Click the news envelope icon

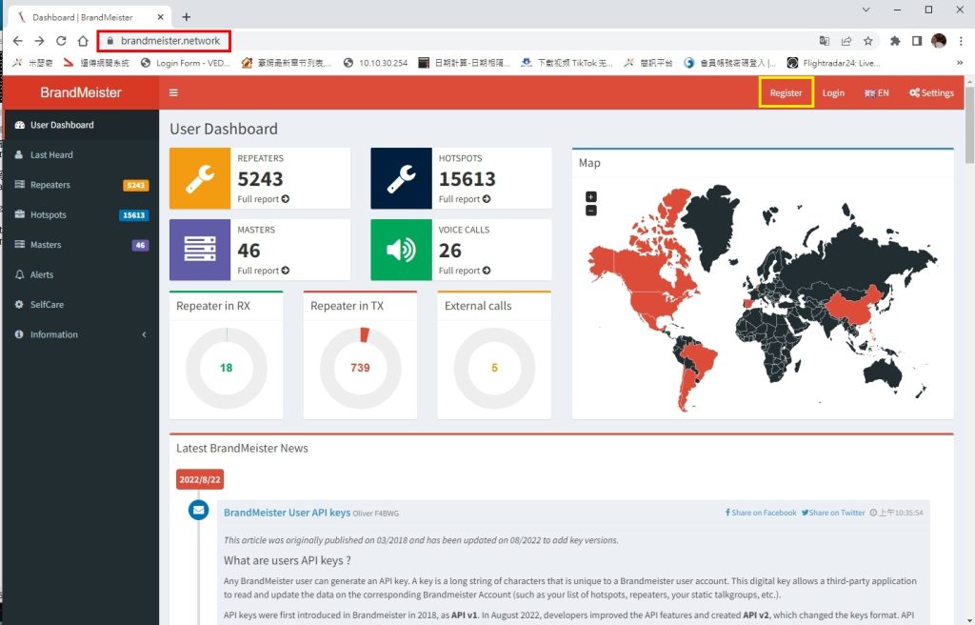point(198,511)
